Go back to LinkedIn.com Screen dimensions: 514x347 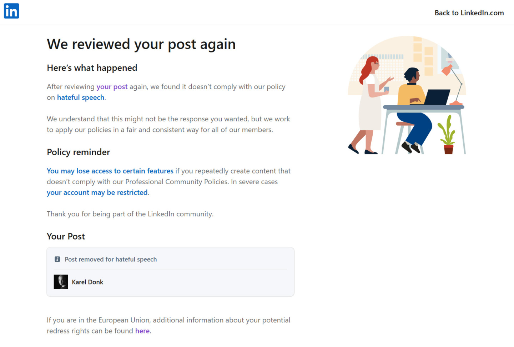(469, 13)
